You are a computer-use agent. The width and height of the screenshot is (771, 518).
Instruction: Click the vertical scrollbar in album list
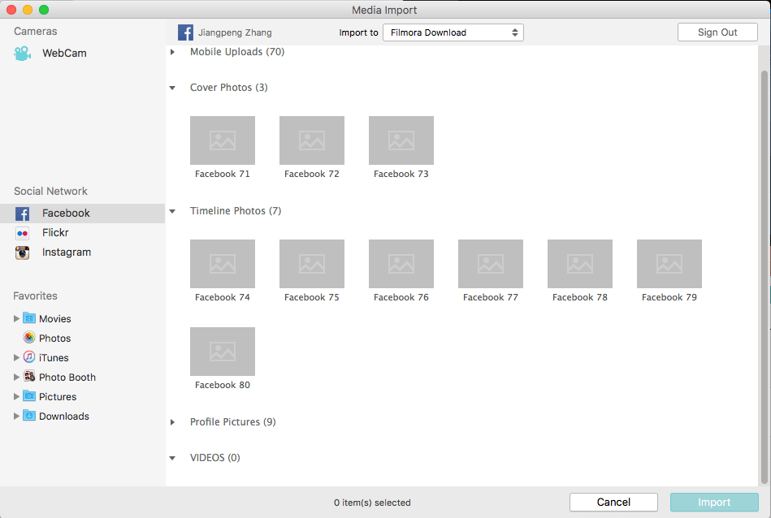pyautogui.click(x=765, y=277)
